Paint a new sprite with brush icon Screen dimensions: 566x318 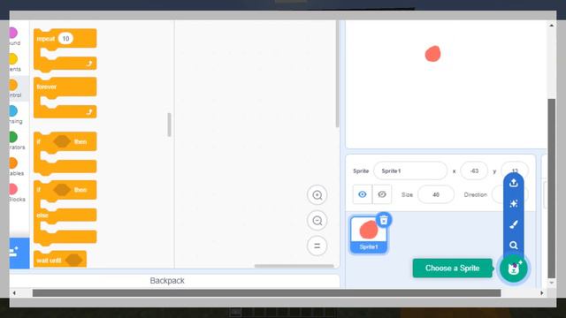tap(513, 224)
